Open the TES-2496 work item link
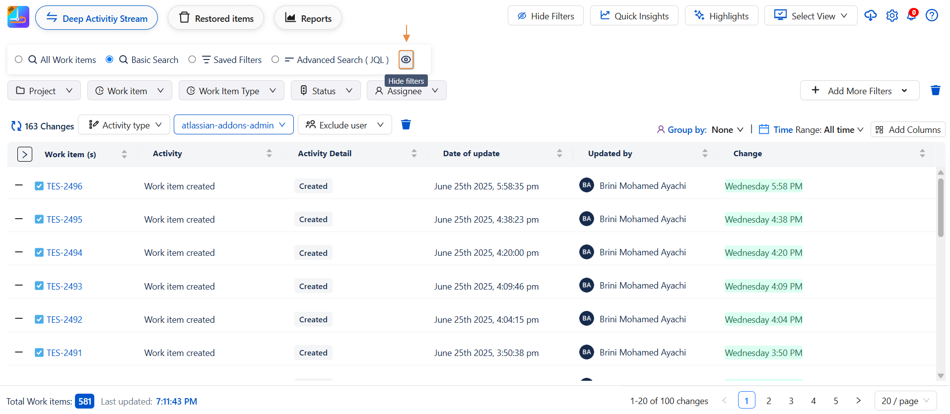 tap(65, 186)
